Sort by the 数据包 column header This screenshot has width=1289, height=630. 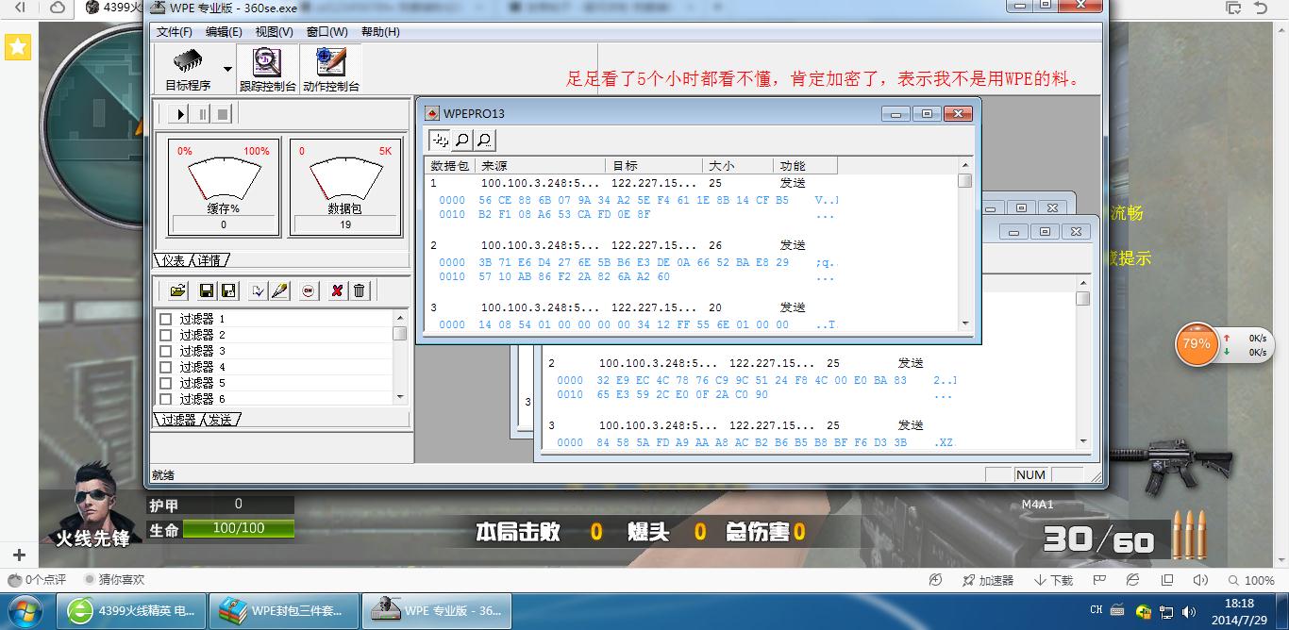click(450, 166)
